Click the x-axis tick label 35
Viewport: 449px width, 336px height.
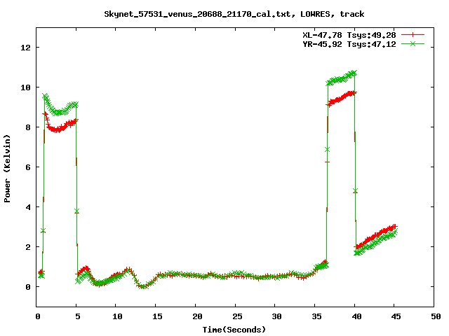pyautogui.click(x=316, y=316)
